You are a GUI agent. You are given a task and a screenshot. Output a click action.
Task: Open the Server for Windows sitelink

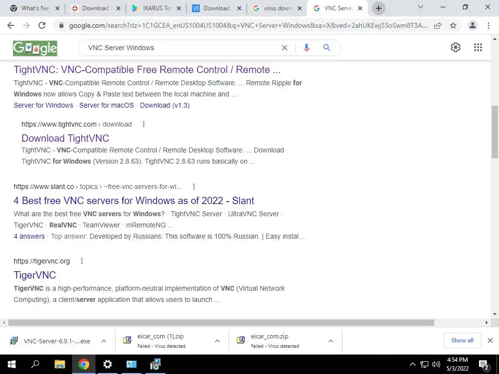(x=43, y=105)
